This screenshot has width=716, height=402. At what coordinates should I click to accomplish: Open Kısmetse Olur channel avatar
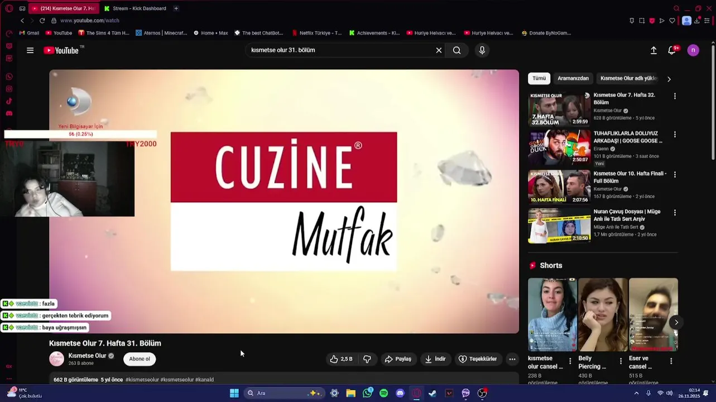[x=56, y=359]
